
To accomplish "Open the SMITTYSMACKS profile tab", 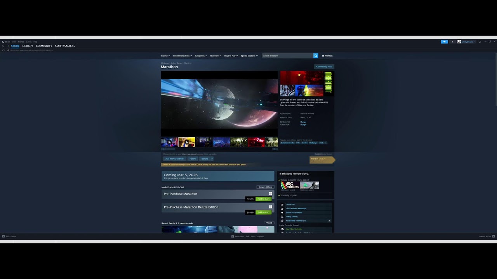I will (65, 46).
